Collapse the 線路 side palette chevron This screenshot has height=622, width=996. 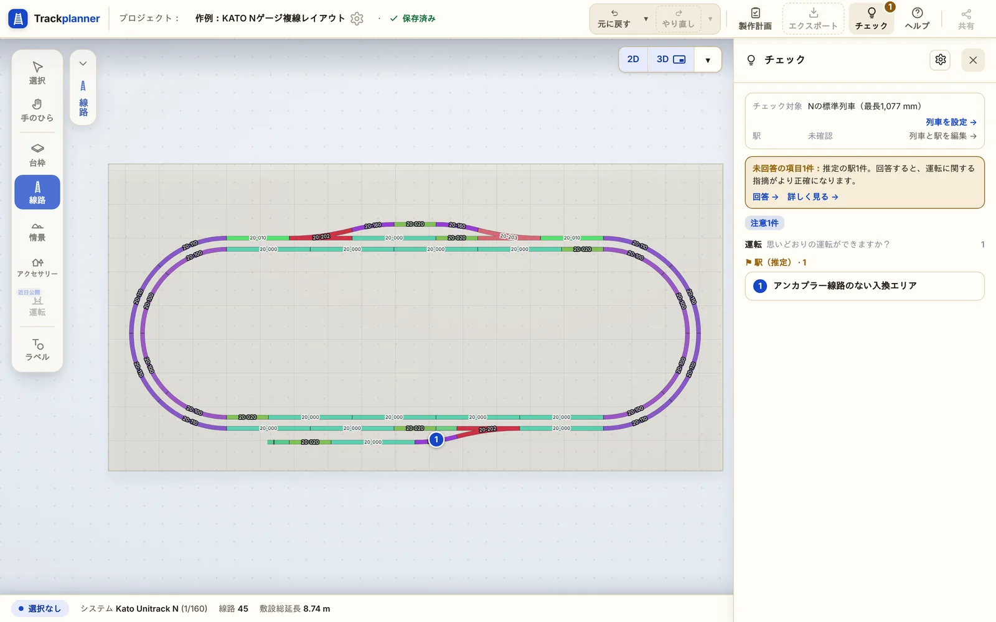click(x=83, y=63)
